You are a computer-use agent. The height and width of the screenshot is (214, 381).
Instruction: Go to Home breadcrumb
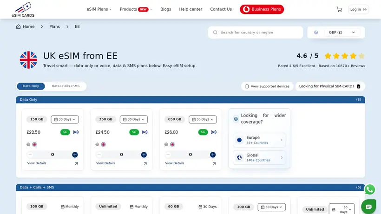tap(29, 26)
